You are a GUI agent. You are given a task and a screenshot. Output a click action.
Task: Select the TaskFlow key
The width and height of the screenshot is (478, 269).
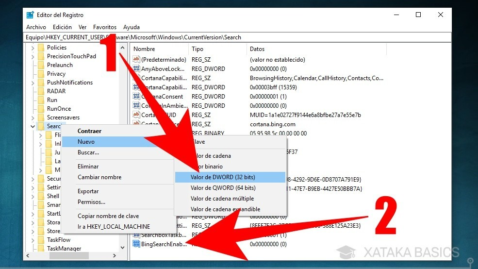pyautogui.click(x=59, y=240)
